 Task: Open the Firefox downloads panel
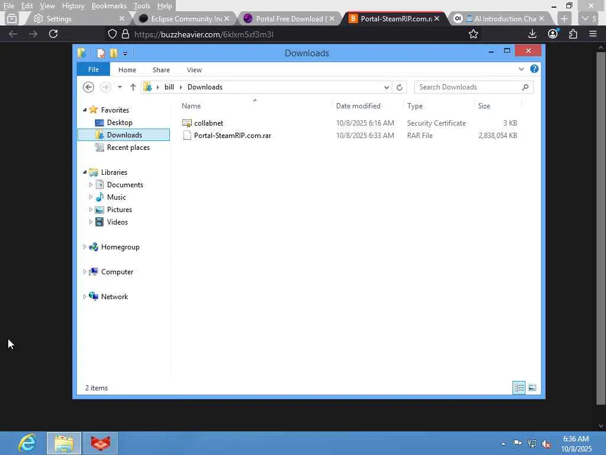[532, 34]
